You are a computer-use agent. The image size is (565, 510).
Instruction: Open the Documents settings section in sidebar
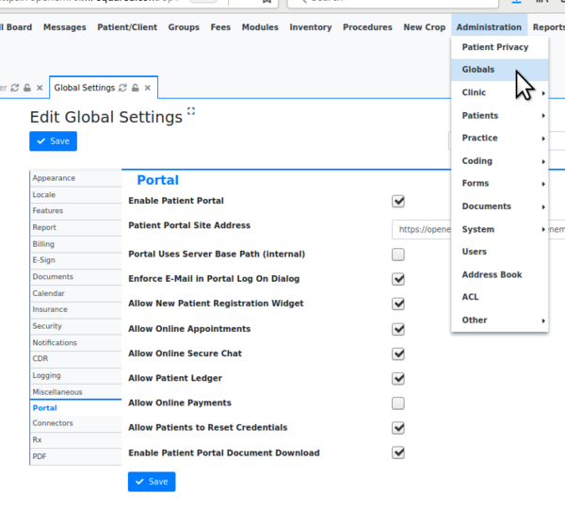[75, 277]
